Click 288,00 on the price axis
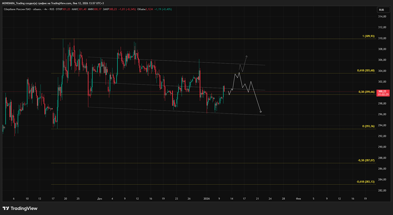This screenshot has height=215, width=393. tap(382, 158)
